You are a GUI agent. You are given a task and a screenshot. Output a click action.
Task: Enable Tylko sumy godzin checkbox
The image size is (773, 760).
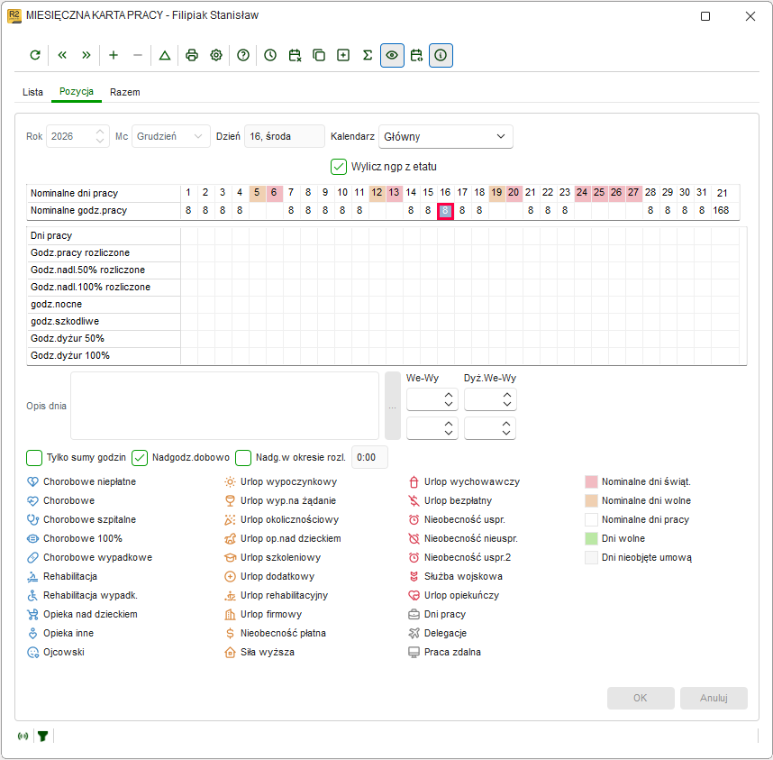34,458
